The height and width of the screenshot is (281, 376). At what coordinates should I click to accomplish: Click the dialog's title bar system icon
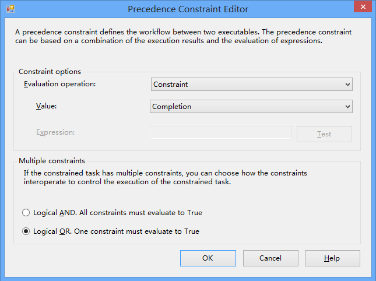(x=10, y=9)
